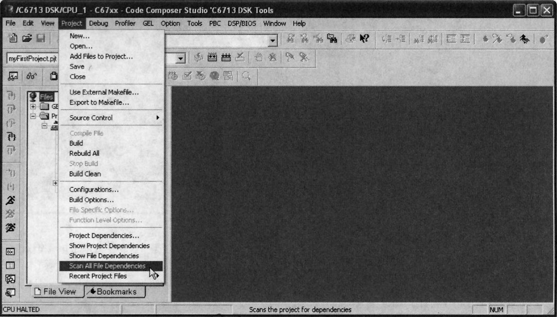Open the View menu

(x=48, y=23)
